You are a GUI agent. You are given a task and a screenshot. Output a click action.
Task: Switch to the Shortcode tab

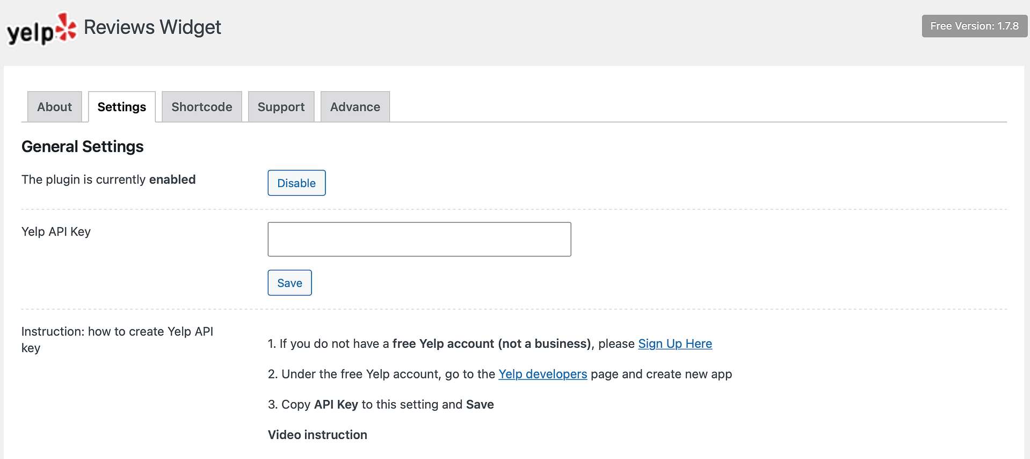(202, 107)
